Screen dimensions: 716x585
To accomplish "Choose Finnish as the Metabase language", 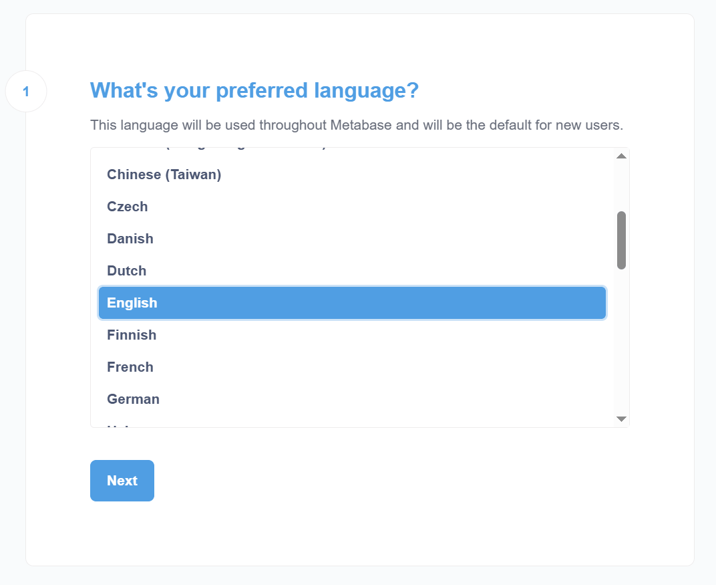I will tap(132, 335).
